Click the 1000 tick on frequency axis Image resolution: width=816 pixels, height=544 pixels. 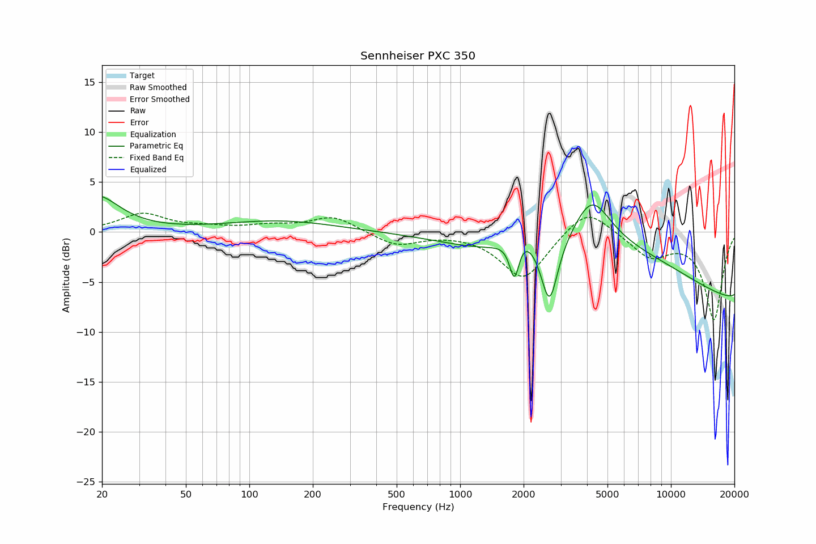(x=460, y=494)
